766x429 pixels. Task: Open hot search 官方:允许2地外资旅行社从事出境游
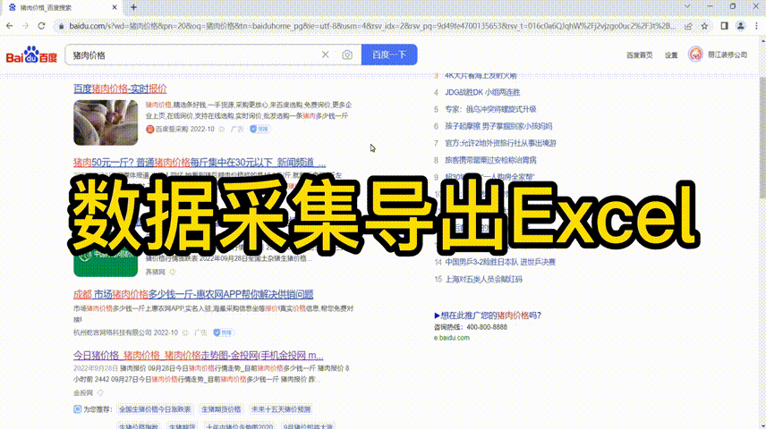[x=500, y=143]
